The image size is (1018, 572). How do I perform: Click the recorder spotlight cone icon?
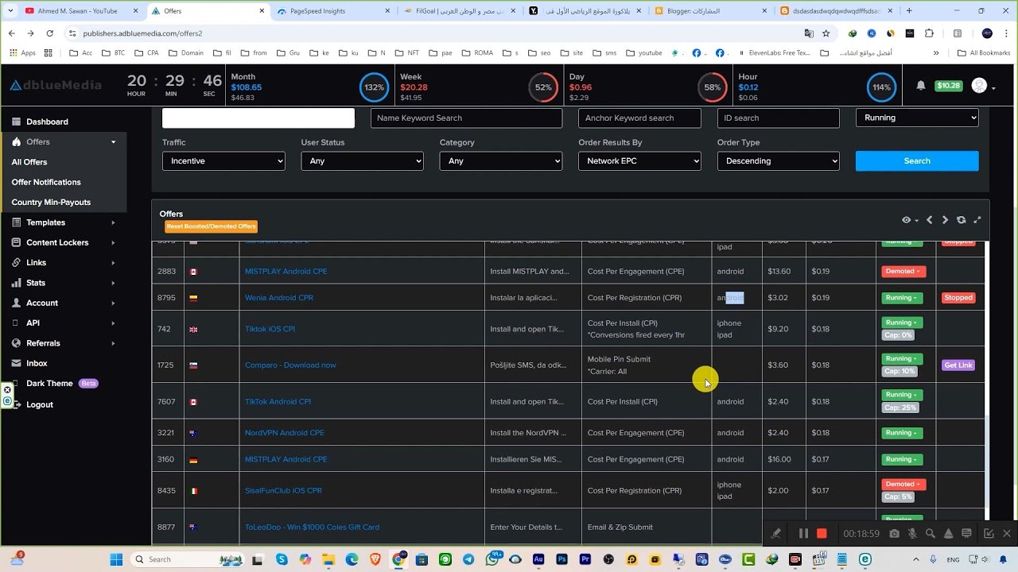948,534
